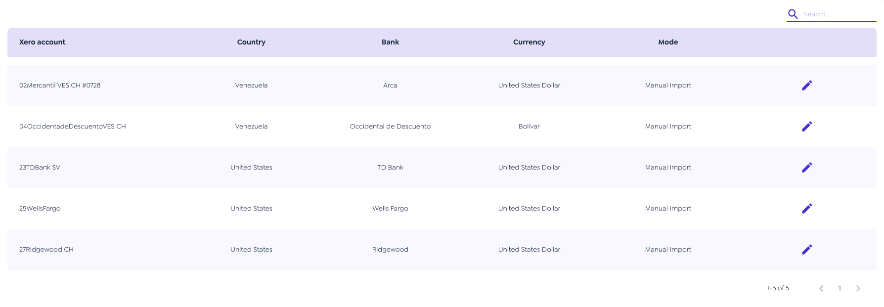884x307 pixels.
Task: Edit the 02Mercantil VES CH #0728 account
Action: (806, 86)
